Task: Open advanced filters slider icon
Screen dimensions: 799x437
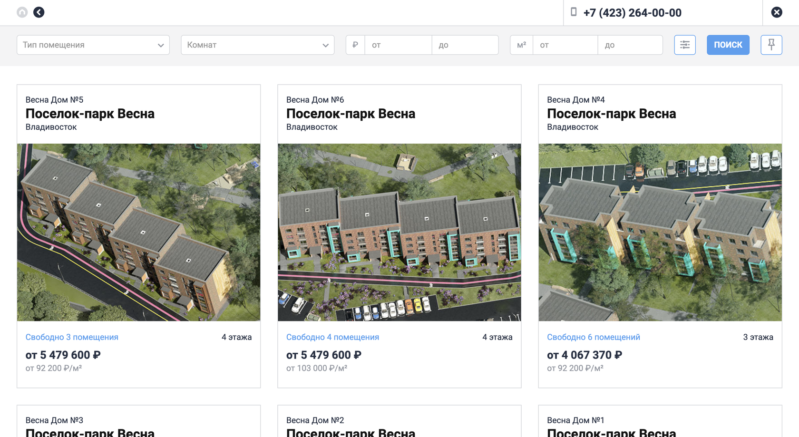Action: click(x=685, y=45)
